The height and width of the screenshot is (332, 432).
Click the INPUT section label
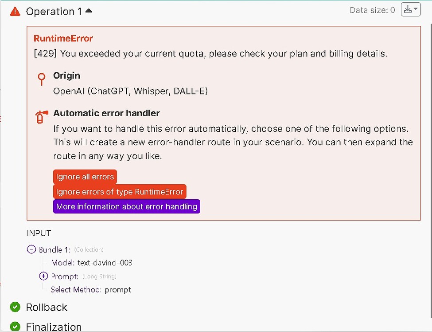coord(39,233)
